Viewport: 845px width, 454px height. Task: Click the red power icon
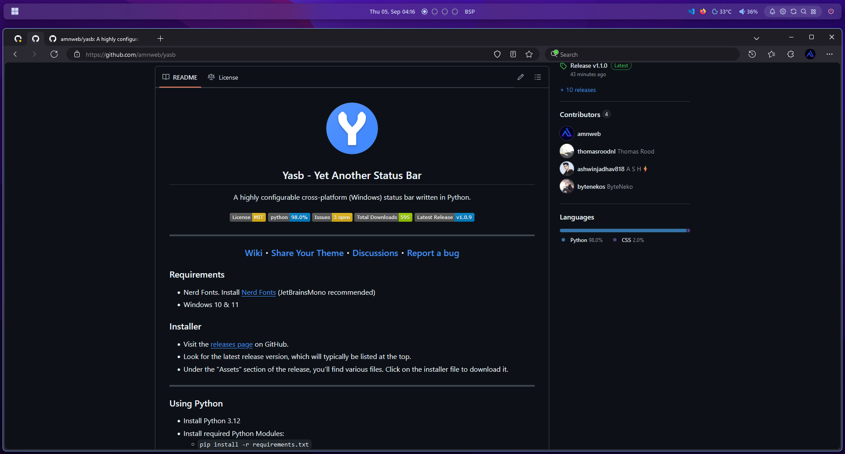[831, 11]
